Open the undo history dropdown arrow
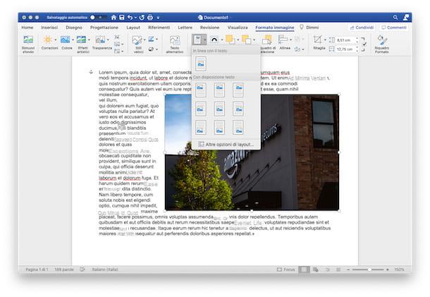The image size is (430, 297). [135, 18]
